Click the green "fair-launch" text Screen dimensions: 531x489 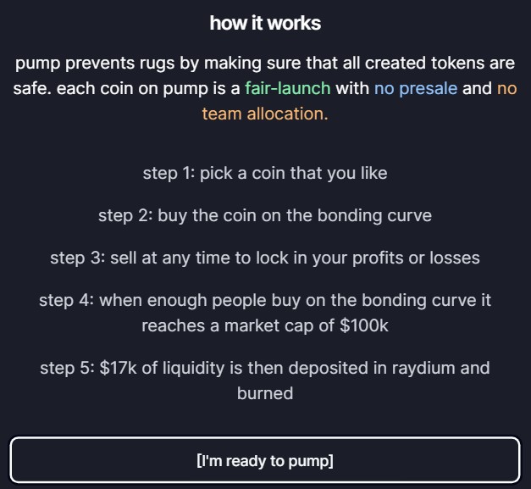coord(288,88)
